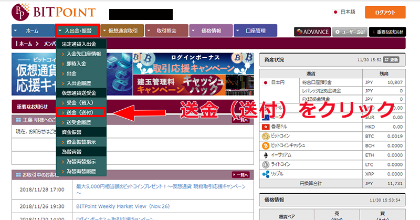Click the 総合口座預り金 row label
This screenshot has width=420, height=220.
coord(317,82)
